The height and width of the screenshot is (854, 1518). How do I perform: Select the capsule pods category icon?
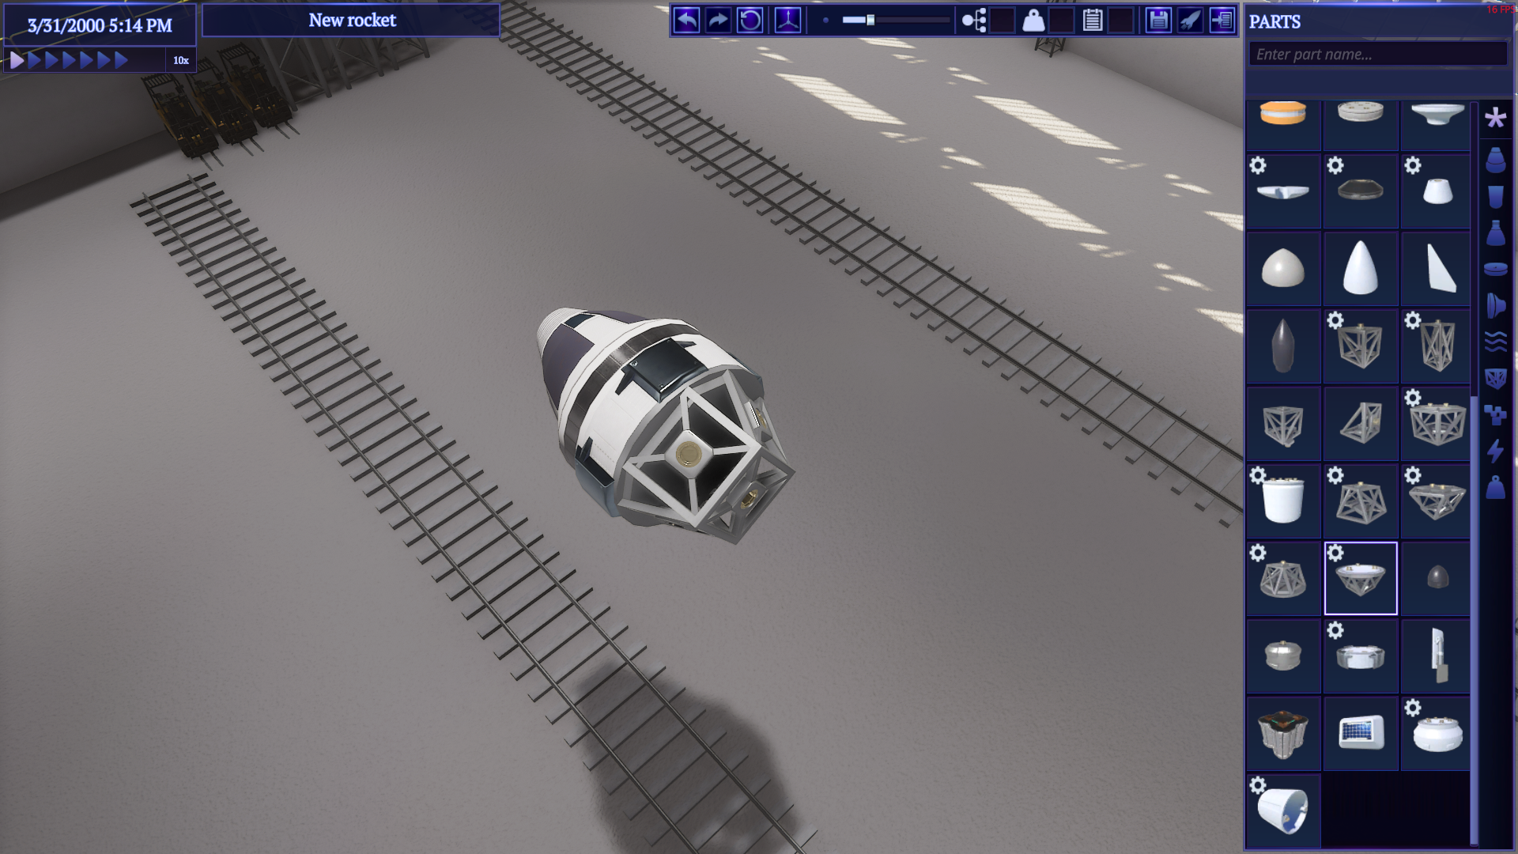click(x=1495, y=159)
